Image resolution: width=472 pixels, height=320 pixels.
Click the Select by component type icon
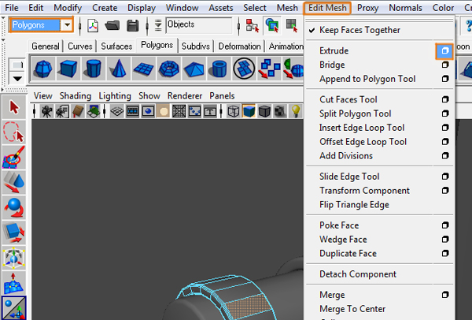291,25
